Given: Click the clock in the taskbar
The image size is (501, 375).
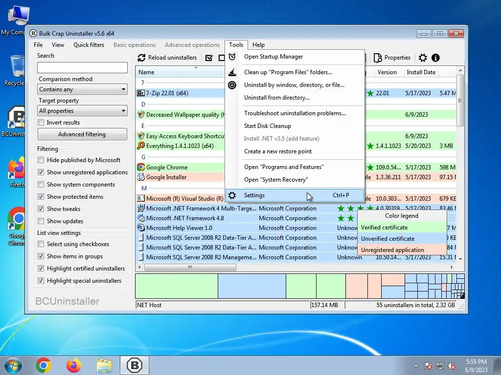Looking at the screenshot, I should [476, 366].
